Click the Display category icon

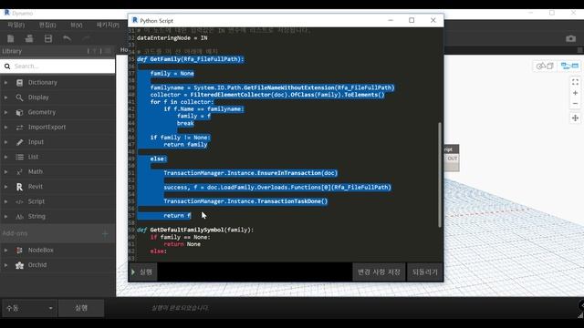(19, 97)
